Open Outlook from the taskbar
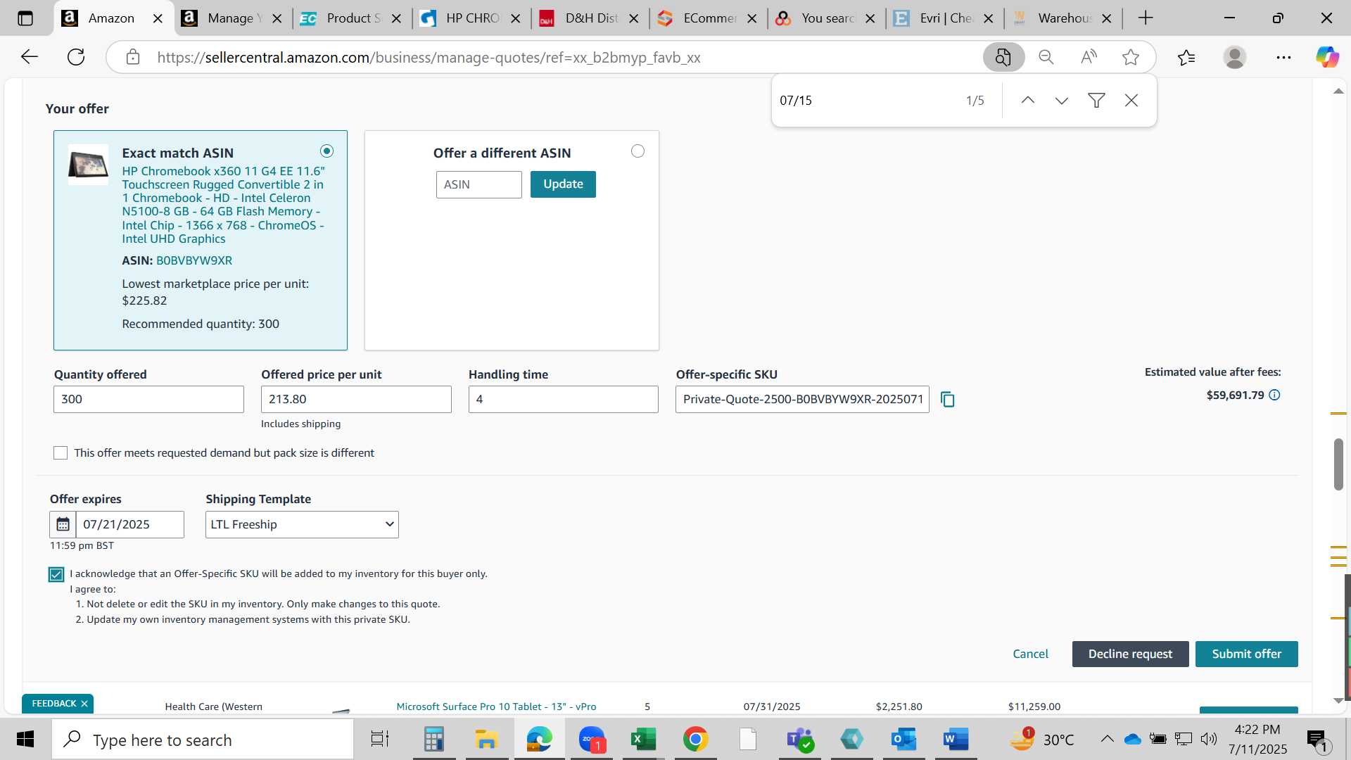This screenshot has height=760, width=1351. (903, 740)
